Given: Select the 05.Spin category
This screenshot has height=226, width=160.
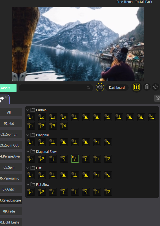Looking at the screenshot, I should point(11,167).
